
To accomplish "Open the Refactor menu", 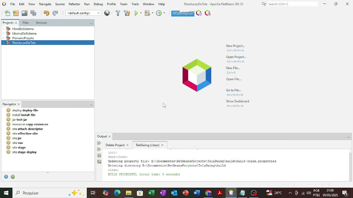I will [74, 4].
